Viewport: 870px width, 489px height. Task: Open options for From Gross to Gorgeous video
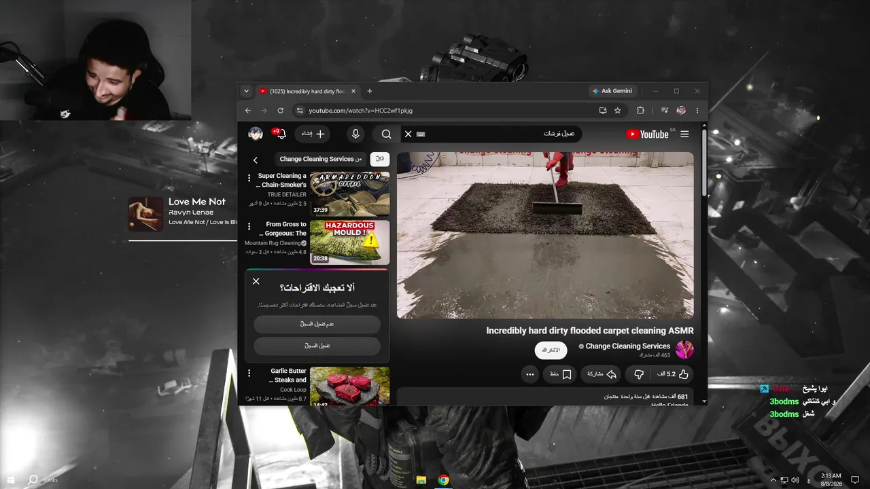click(249, 226)
